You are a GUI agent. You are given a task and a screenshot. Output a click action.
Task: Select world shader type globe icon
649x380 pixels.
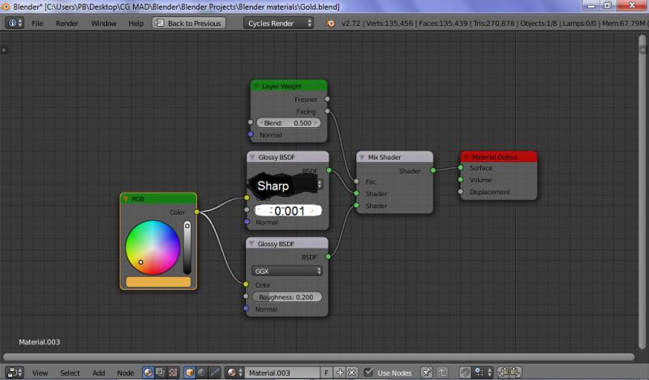(x=202, y=373)
